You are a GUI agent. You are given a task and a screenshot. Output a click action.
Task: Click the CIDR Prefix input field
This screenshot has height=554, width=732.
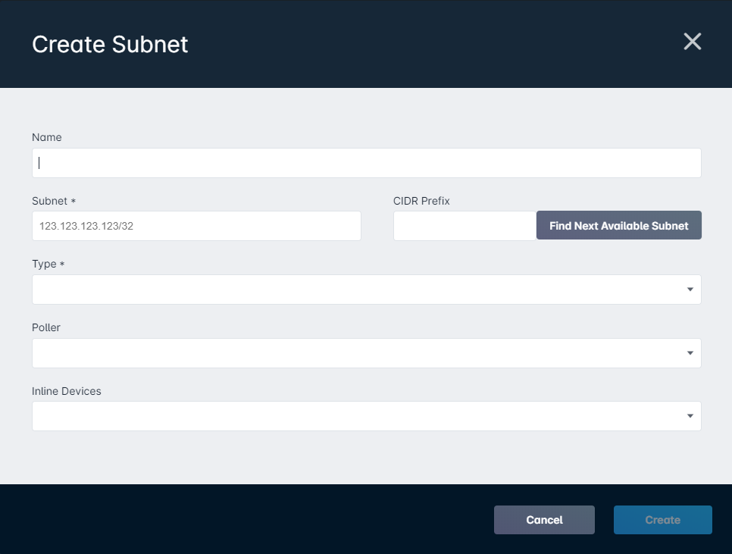pos(465,226)
